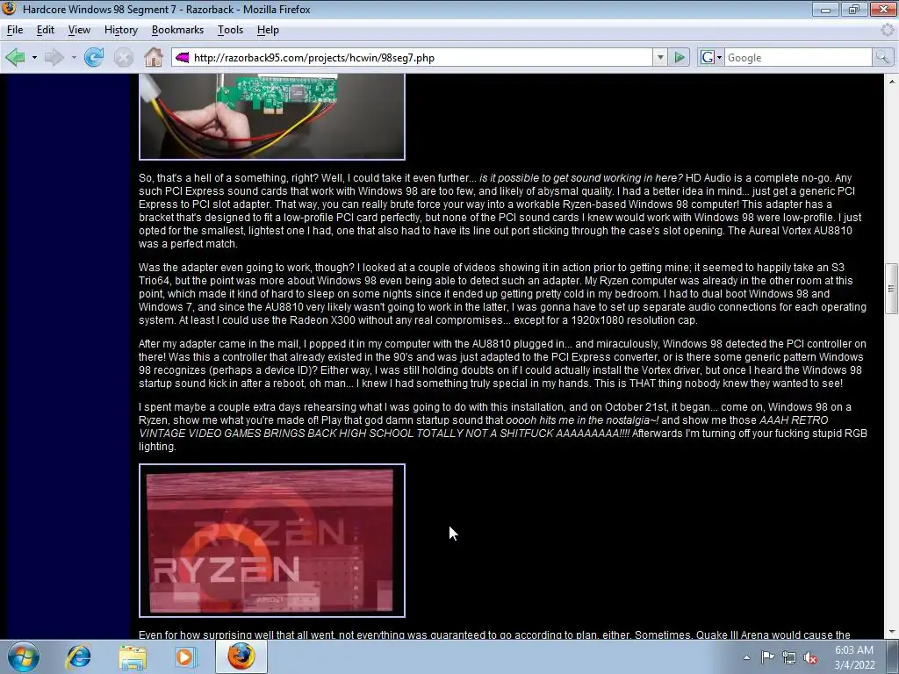Click the Firefox activity throbber icon
Image resolution: width=899 pixels, height=674 pixels.
click(888, 30)
